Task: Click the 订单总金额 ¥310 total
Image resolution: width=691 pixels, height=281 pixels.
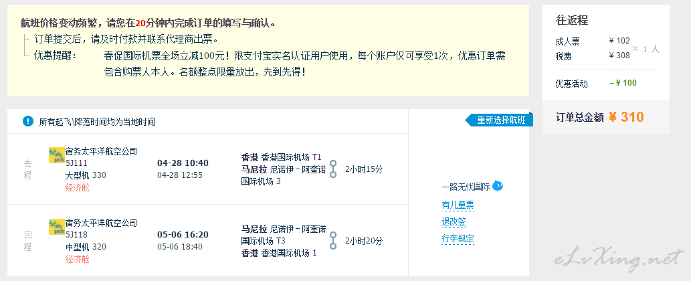Action: click(600, 117)
